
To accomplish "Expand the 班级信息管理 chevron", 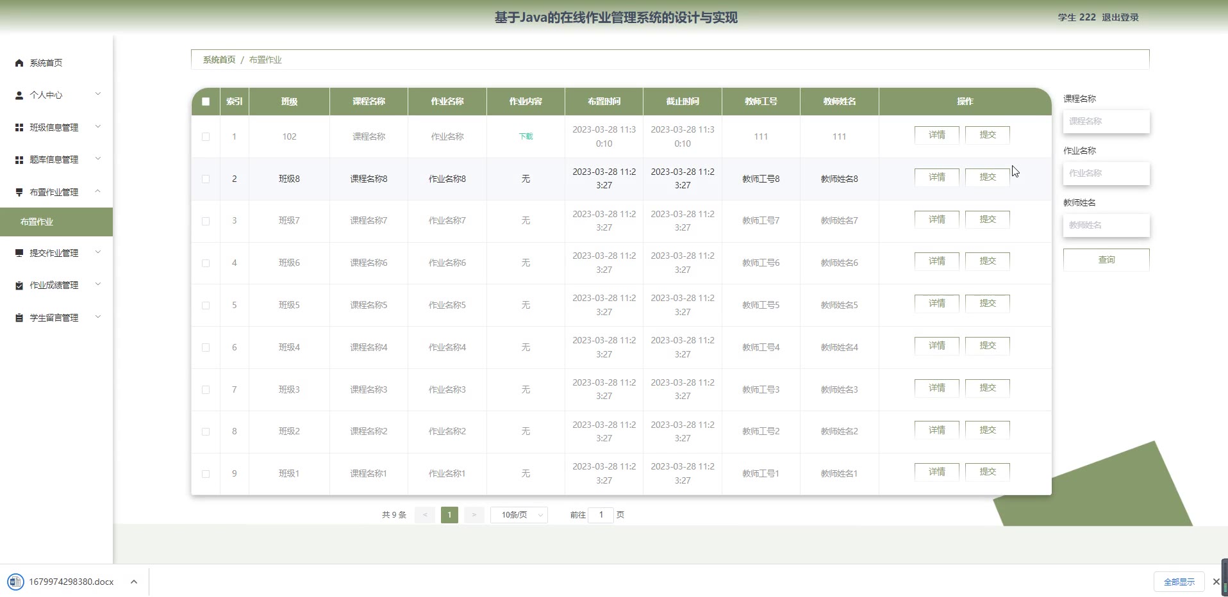I will 98,126.
